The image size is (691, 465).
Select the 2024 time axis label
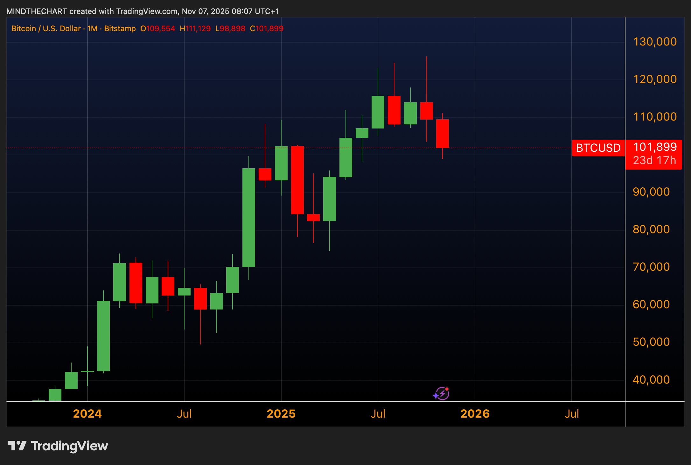[87, 413]
